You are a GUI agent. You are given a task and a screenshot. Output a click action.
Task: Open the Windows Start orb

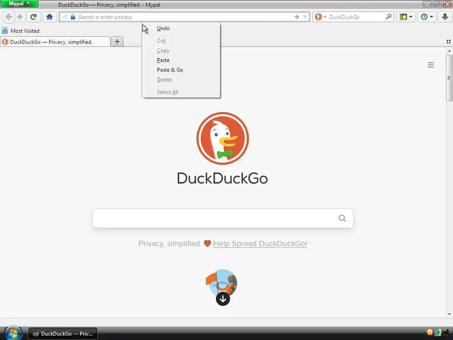click(13, 333)
